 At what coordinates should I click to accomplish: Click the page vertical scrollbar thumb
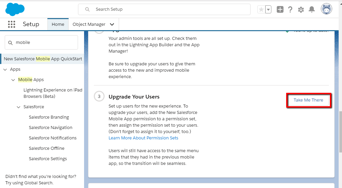pyautogui.click(x=340, y=131)
